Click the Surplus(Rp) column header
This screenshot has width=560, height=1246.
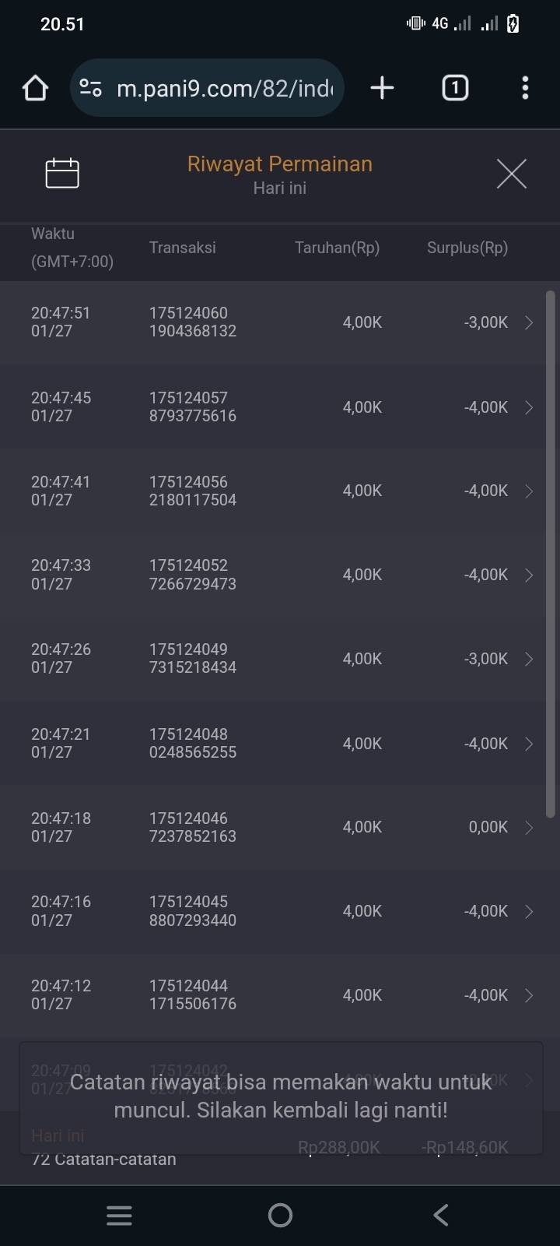click(467, 248)
